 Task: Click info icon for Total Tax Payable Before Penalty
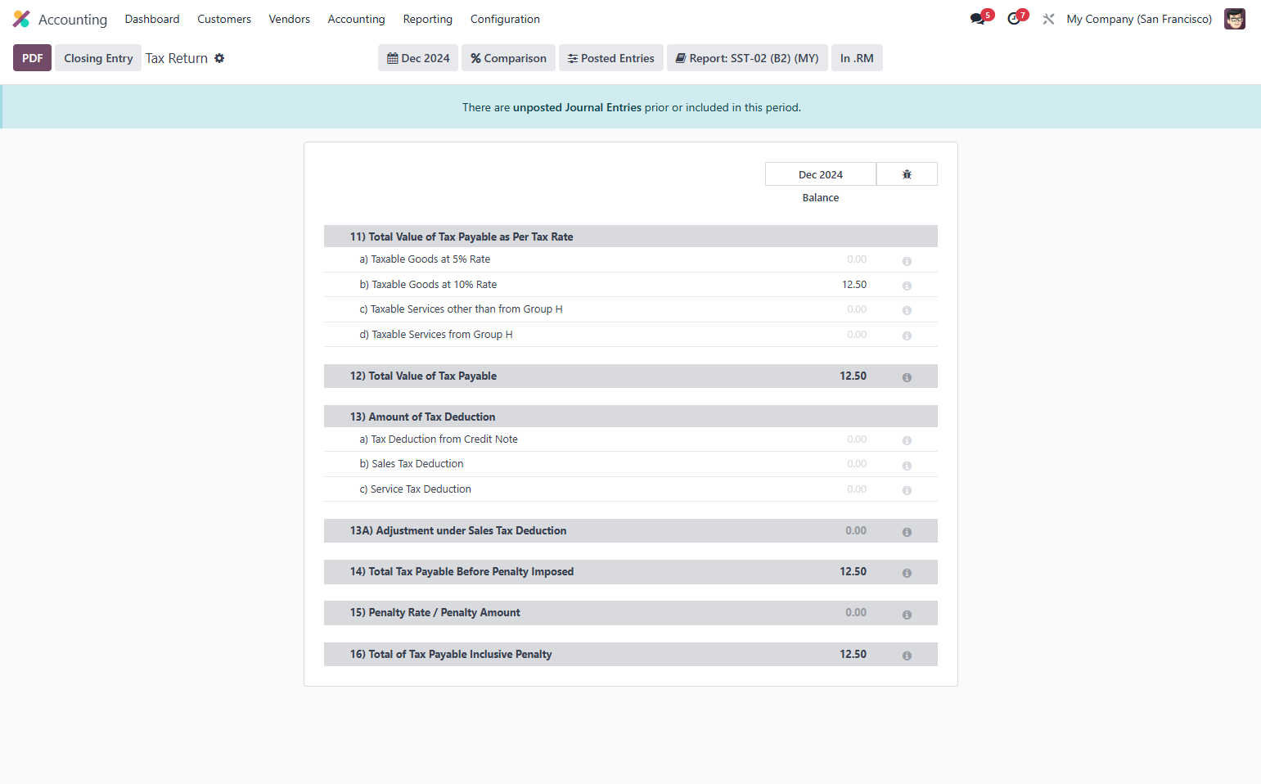point(907,573)
